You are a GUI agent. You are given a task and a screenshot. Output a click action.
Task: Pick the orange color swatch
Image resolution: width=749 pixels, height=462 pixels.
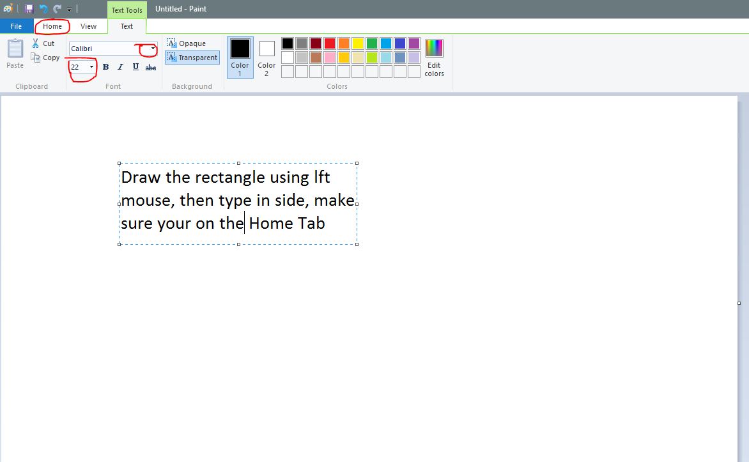click(343, 43)
